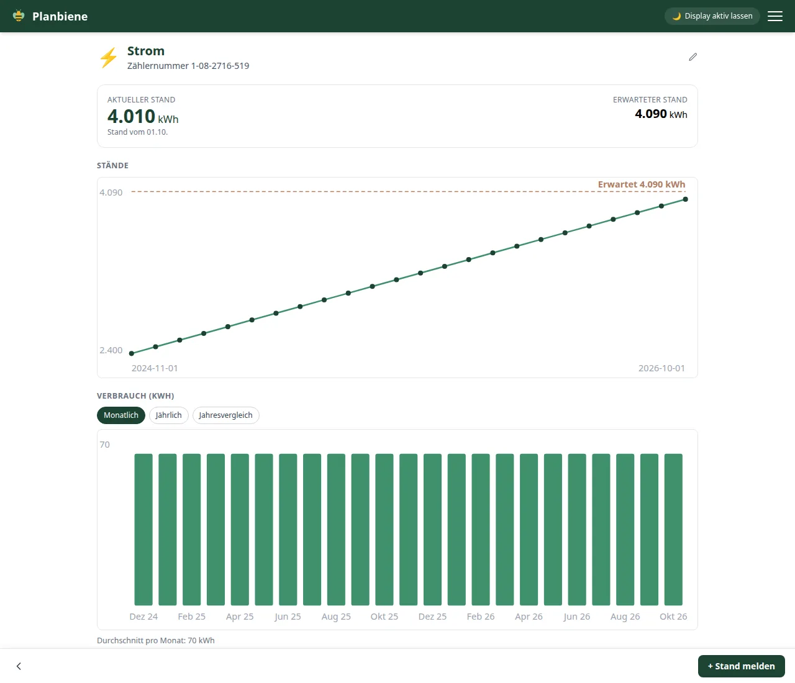
Task: Click the Jun 25 axis label
Action: [x=288, y=617]
